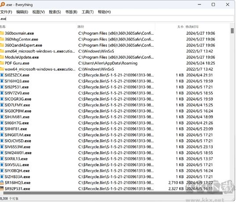Open the 工具(T) menu
Image resolution: width=236 pixels, height=203 pixels.
click(x=87, y=12)
